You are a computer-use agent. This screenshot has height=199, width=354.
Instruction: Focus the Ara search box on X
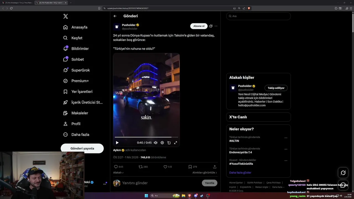tap(258, 16)
